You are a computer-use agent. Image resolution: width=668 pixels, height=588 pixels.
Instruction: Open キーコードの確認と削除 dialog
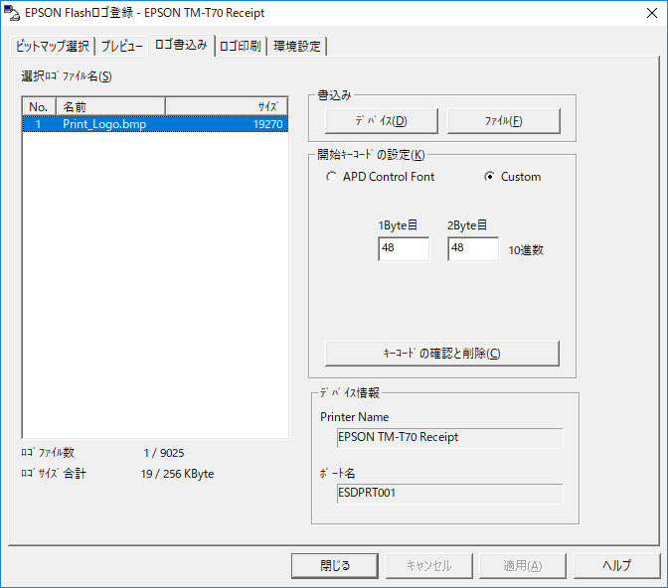coord(441,354)
